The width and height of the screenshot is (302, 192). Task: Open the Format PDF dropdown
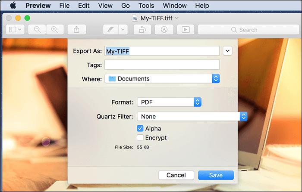[169, 102]
